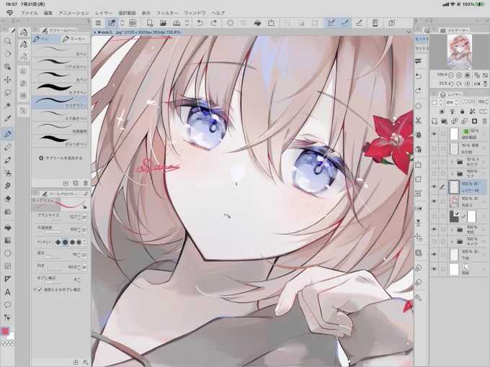Click the Delete layer trash icon
The image size is (490, 367).
coord(484,121)
